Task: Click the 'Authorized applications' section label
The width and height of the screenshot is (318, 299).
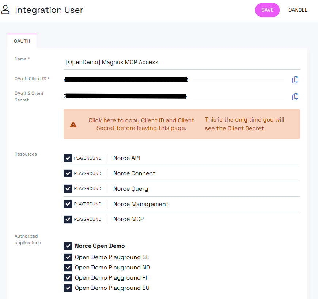Action: tap(27, 239)
